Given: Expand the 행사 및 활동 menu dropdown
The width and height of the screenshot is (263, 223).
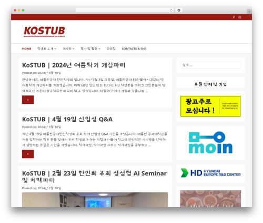Looking at the screenshot, I should click(x=90, y=49).
